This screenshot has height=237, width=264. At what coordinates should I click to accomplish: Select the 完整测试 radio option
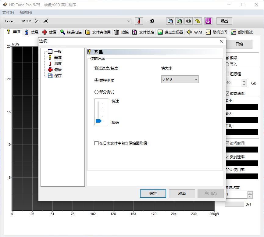97,81
